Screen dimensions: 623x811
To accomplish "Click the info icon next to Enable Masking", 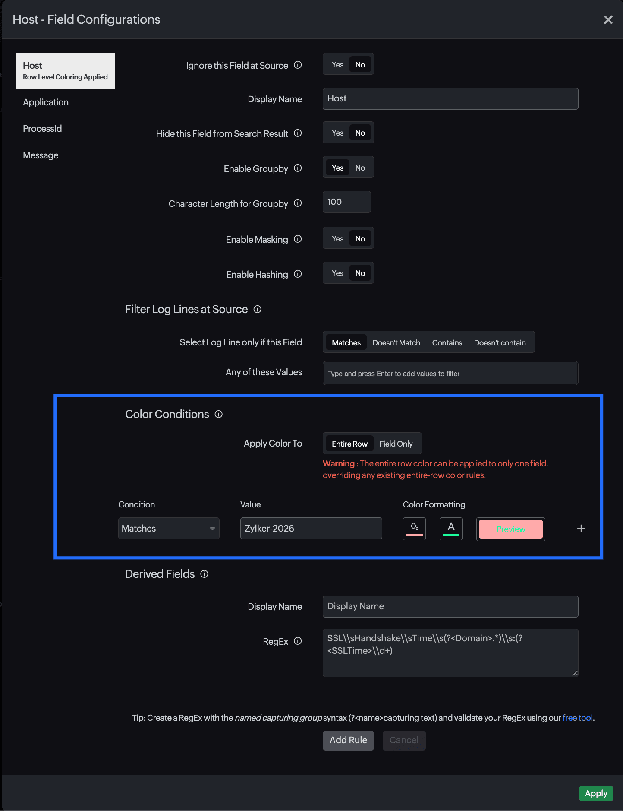I will coord(298,239).
